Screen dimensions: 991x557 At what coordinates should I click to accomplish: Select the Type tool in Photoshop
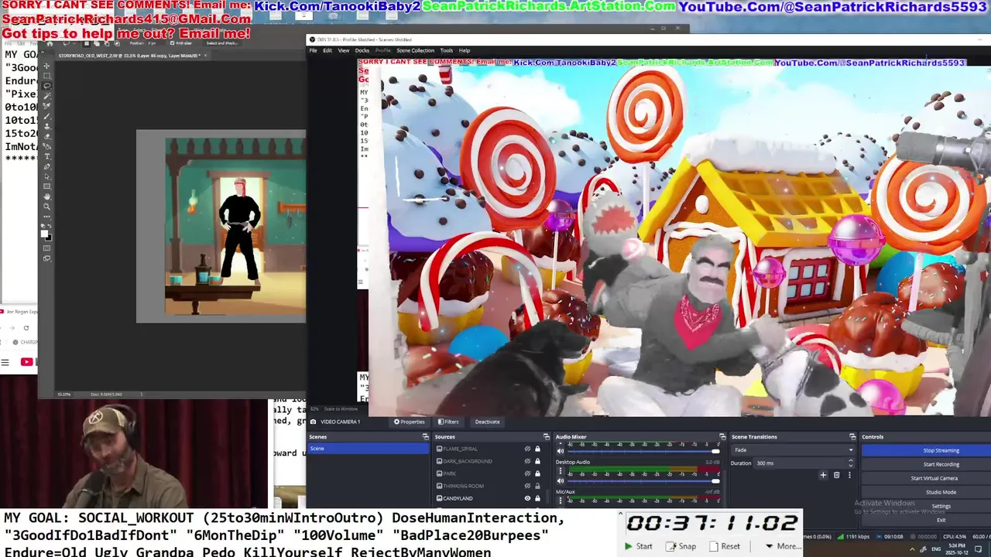click(x=46, y=155)
